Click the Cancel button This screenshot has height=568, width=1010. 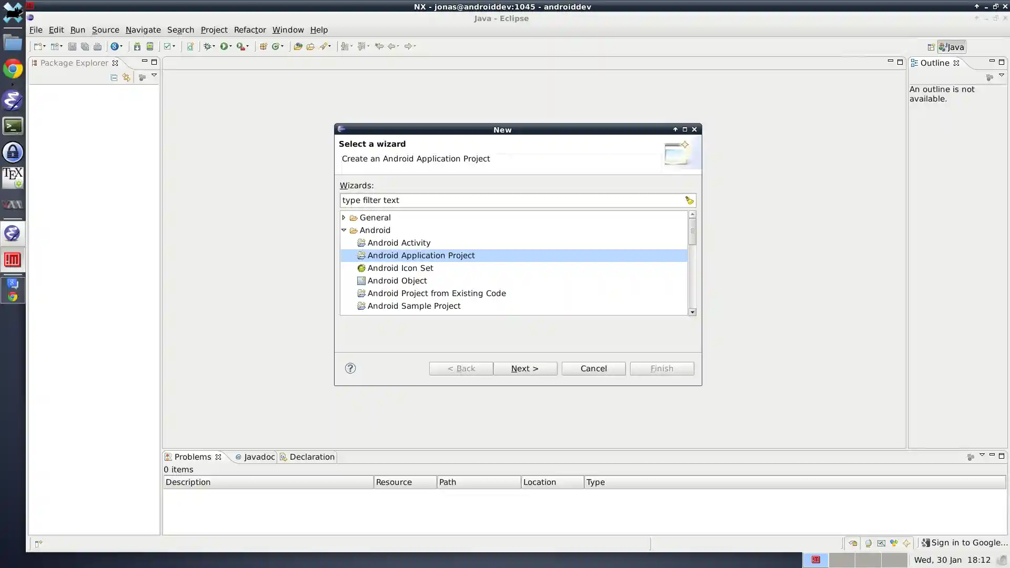[593, 368]
